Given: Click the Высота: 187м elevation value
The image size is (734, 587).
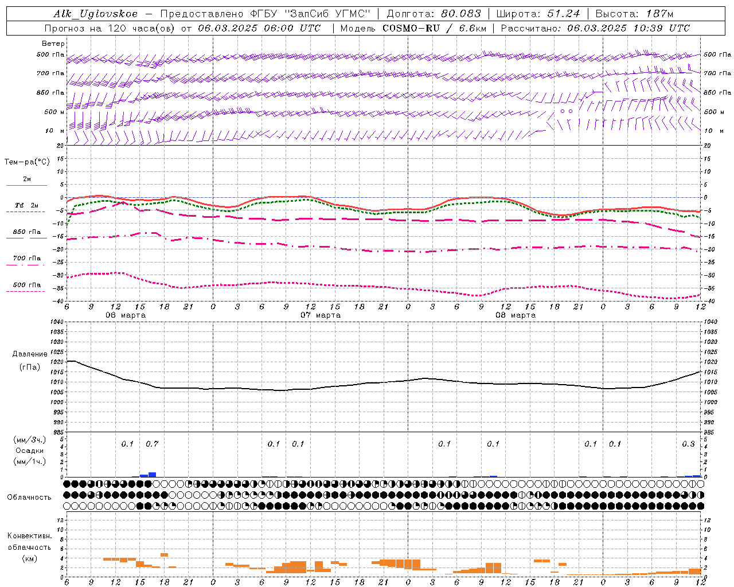Looking at the screenshot, I should pyautogui.click(x=634, y=14).
